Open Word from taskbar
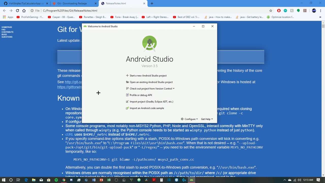 pos(94,180)
